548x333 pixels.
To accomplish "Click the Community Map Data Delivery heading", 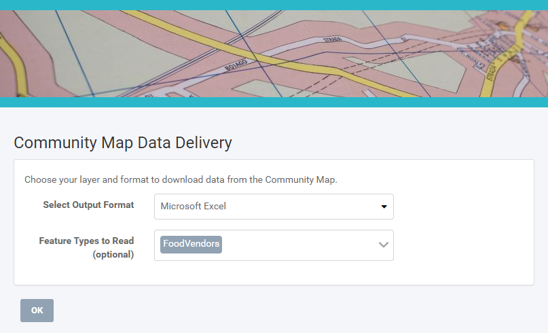I will tap(123, 143).
